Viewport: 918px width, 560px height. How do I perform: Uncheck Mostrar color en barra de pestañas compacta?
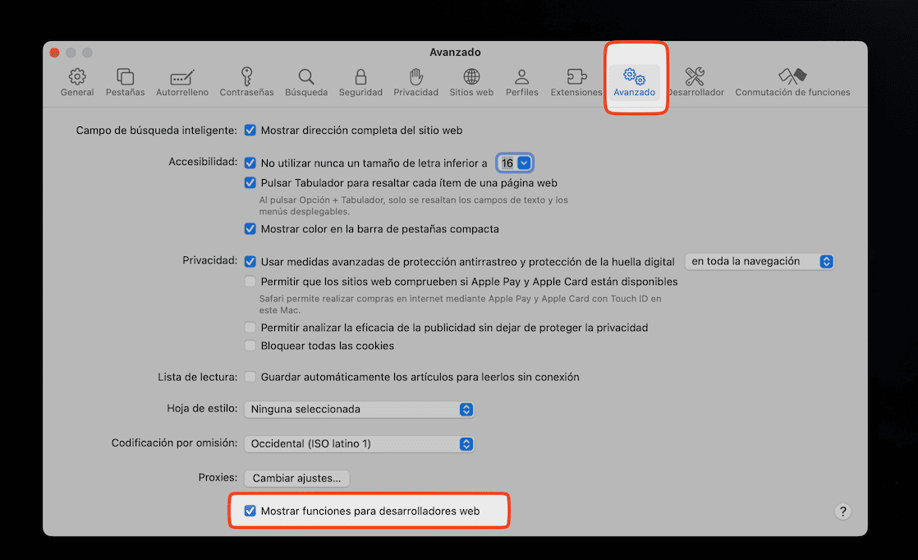(x=250, y=229)
